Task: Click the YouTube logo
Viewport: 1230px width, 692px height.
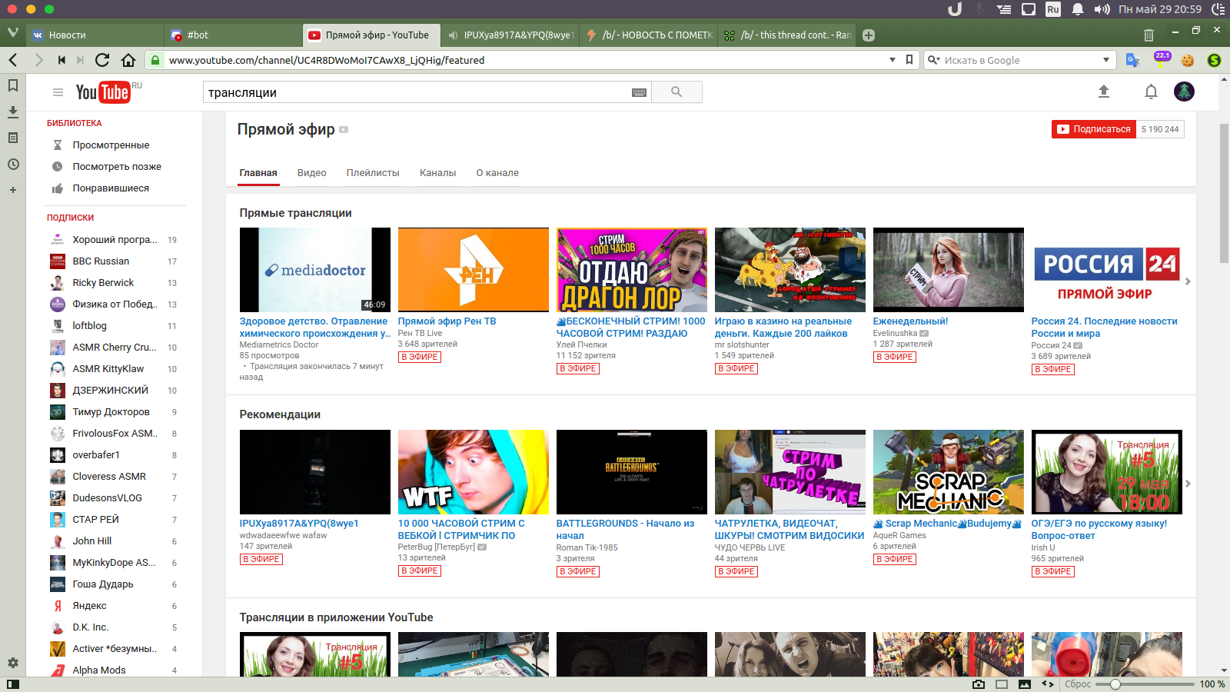Action: [103, 92]
